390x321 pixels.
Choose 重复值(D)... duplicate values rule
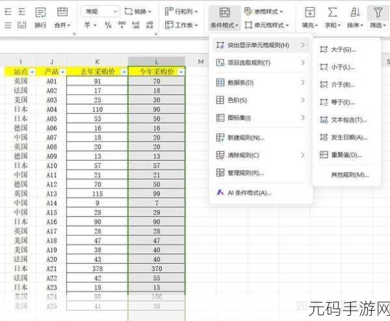(346, 155)
